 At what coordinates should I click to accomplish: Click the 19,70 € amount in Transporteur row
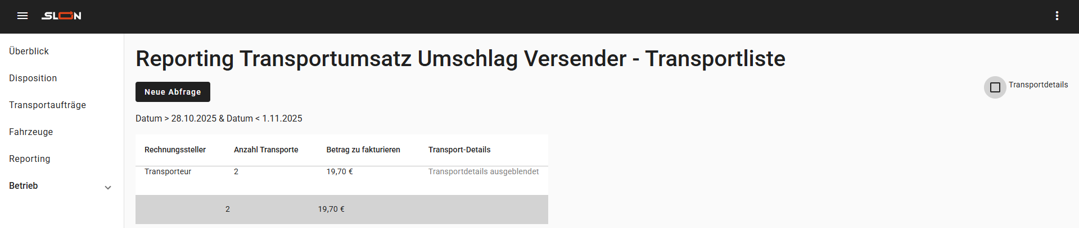pyautogui.click(x=340, y=171)
